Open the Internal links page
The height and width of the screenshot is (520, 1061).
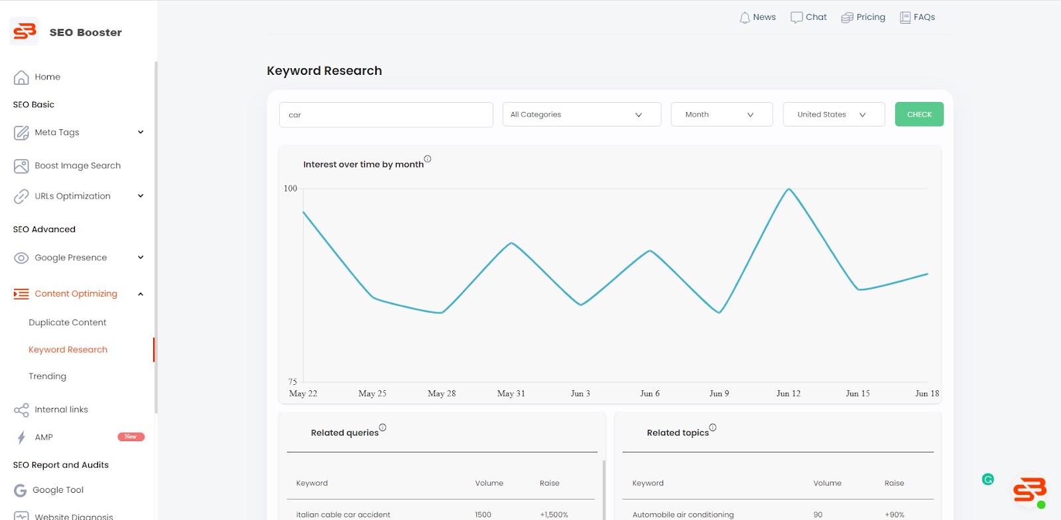(x=61, y=410)
